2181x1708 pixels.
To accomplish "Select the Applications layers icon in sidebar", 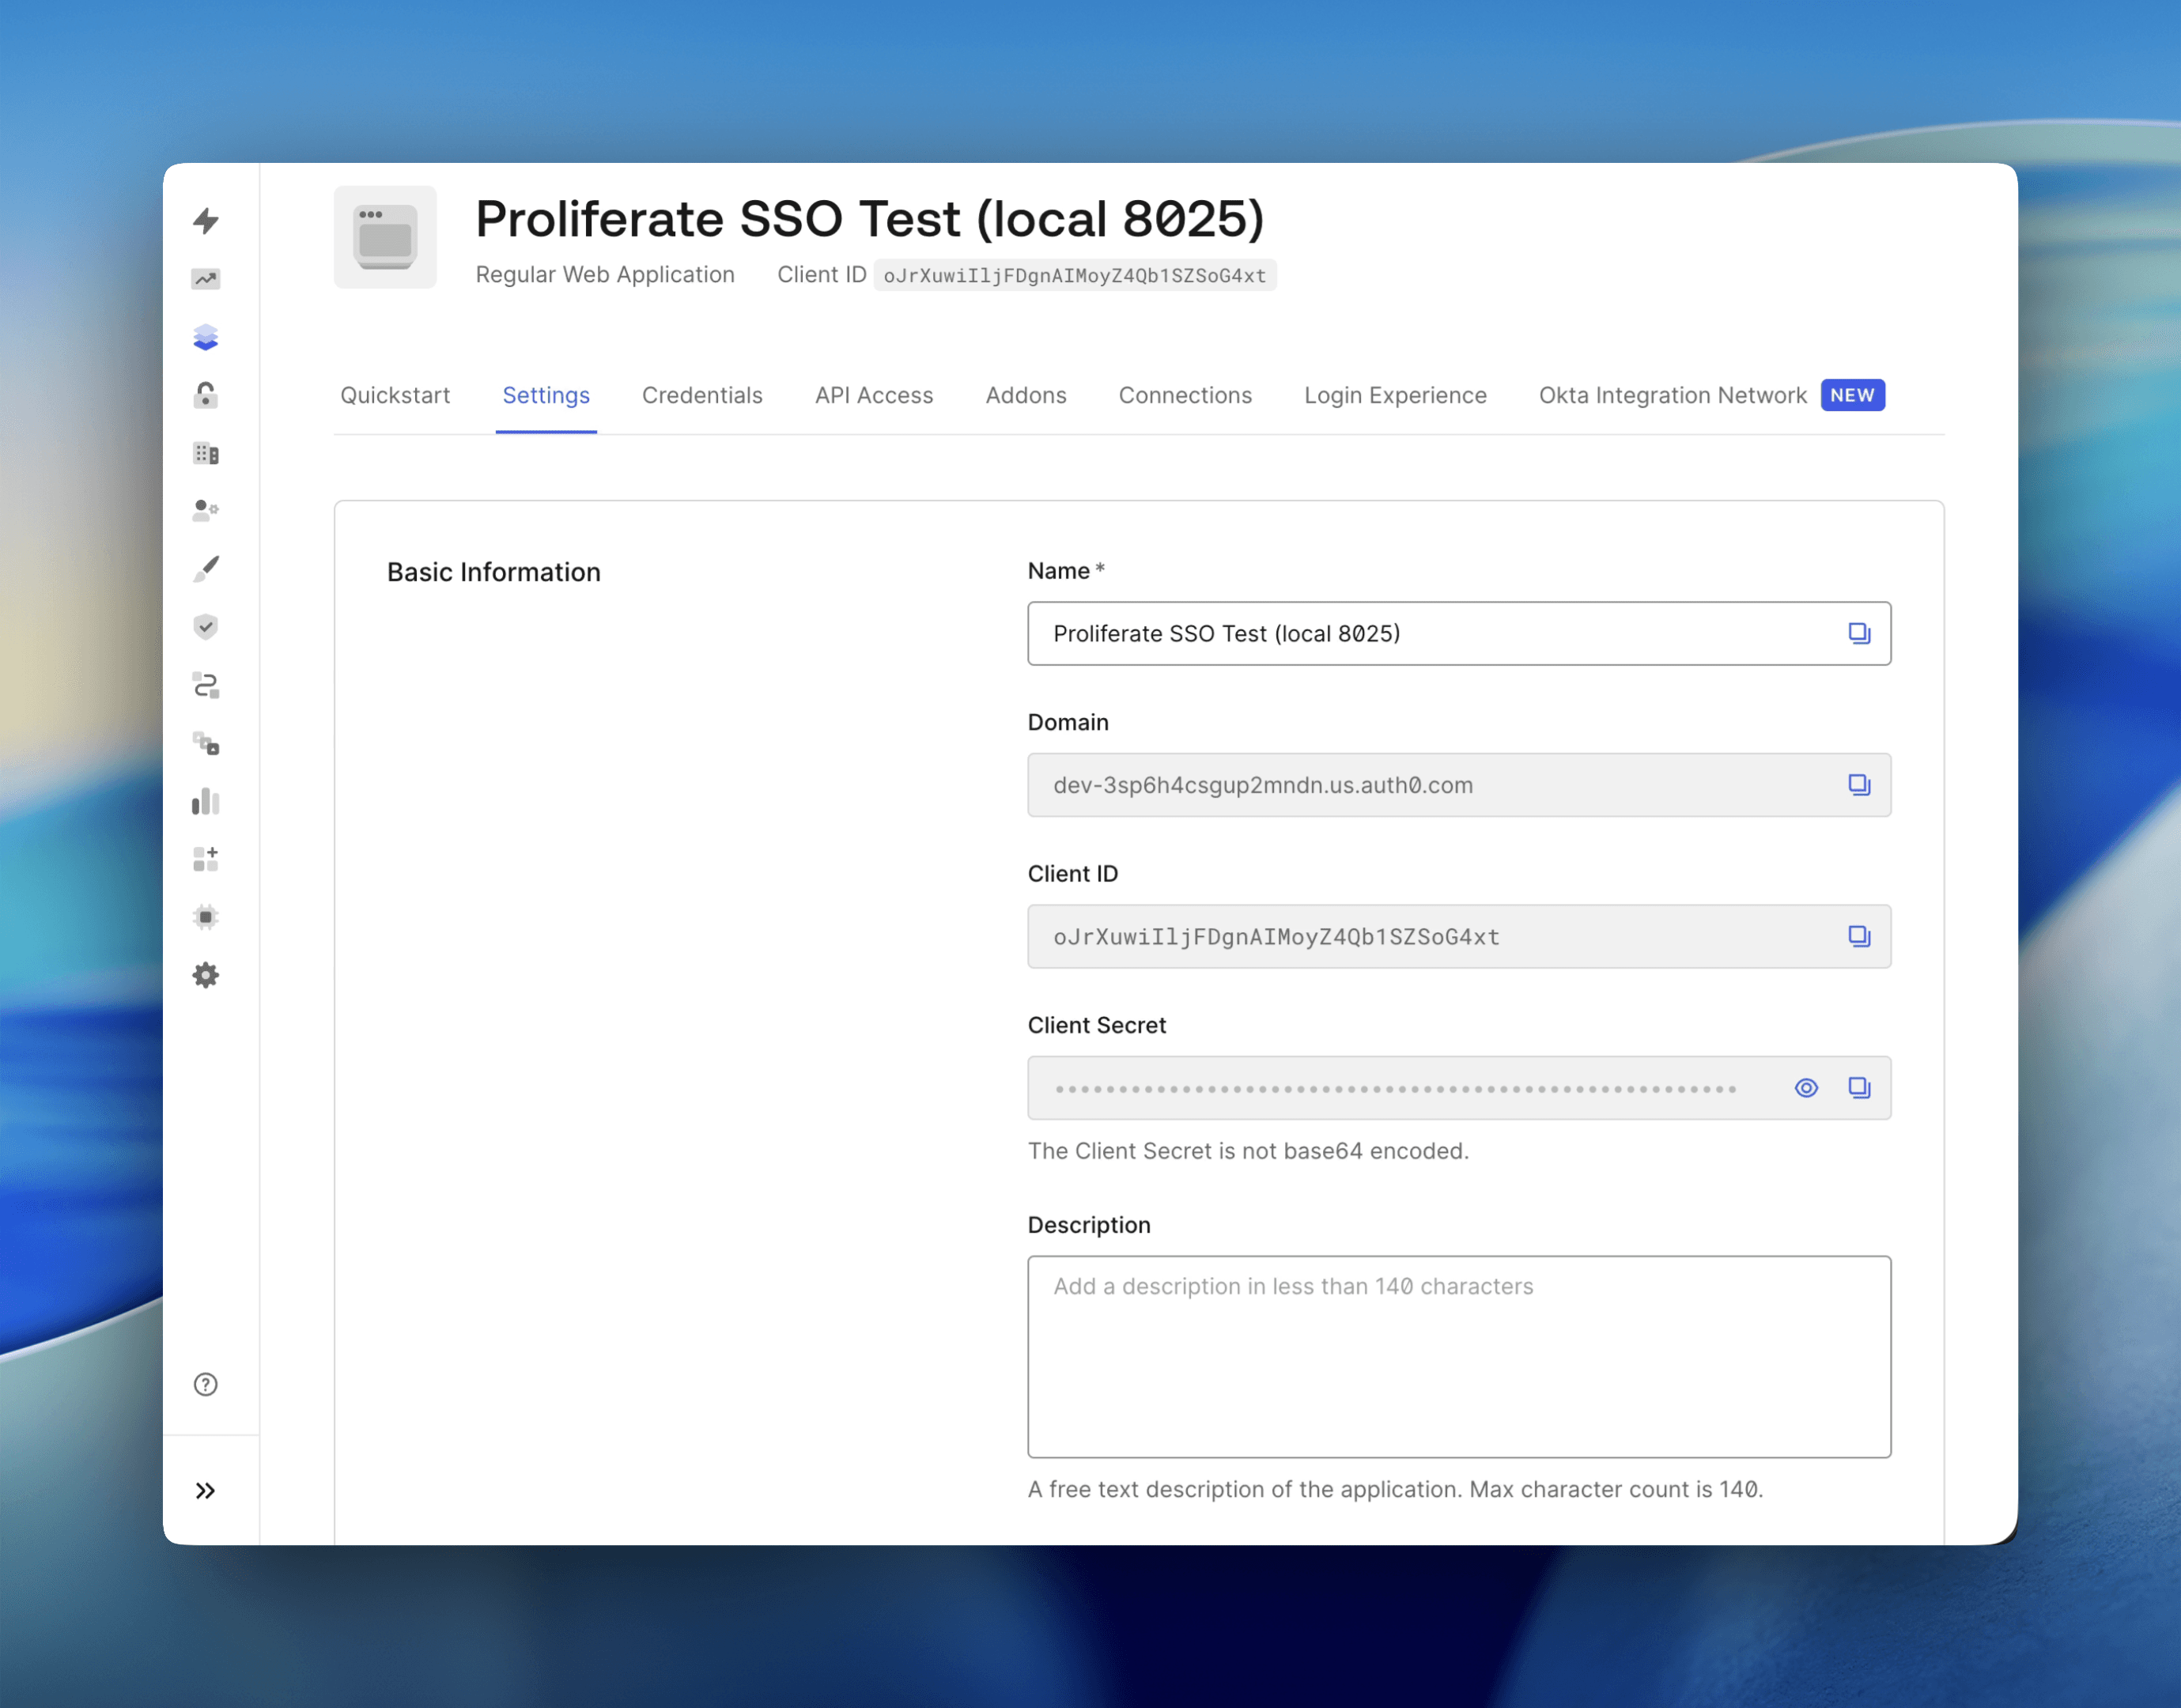I will coord(206,337).
